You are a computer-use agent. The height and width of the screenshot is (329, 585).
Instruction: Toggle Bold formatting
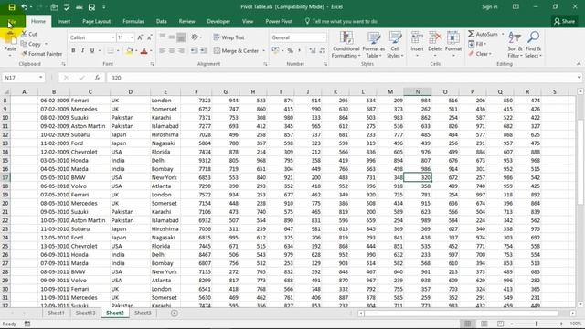(73, 50)
